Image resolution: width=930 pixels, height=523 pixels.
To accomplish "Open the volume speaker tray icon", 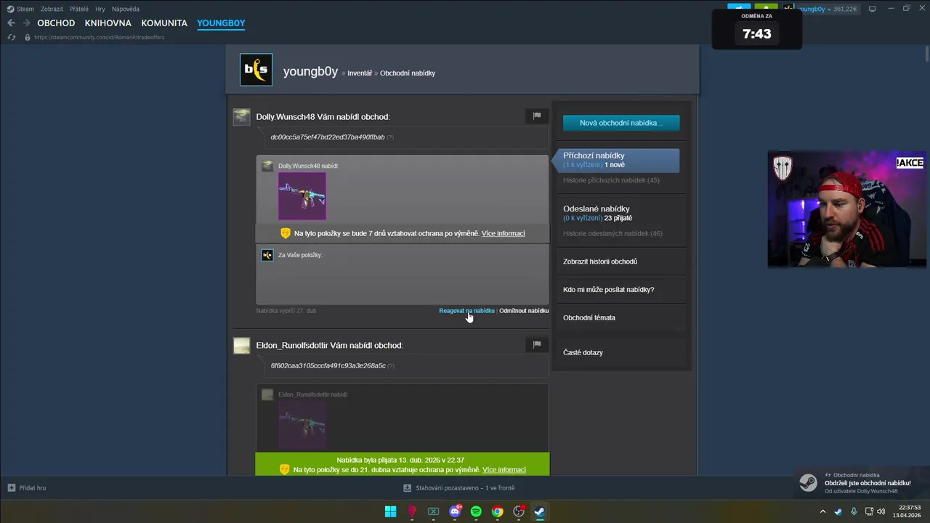I will (881, 511).
